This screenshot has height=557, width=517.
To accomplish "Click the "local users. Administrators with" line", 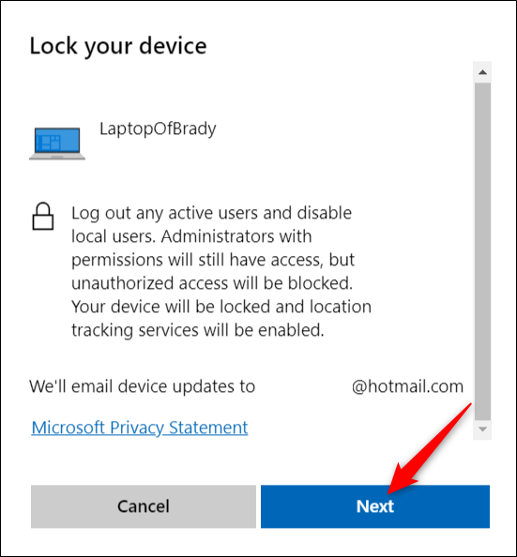I will tap(191, 236).
